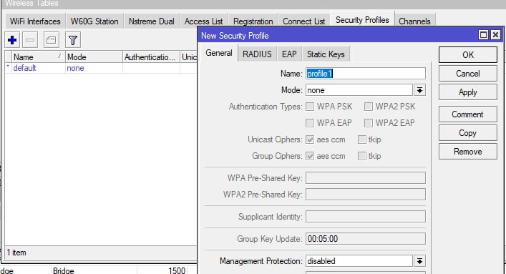
Task: Open the Mode dropdown arrow
Action: [x=419, y=90]
